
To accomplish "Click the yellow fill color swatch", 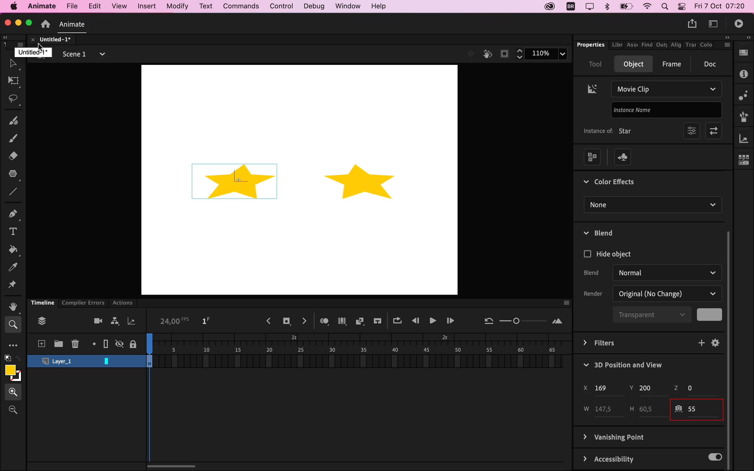I will pyautogui.click(x=10, y=370).
